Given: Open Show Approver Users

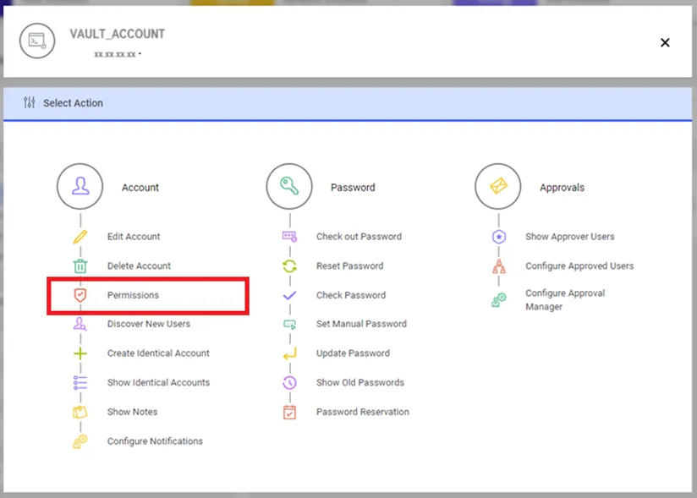Looking at the screenshot, I should tap(570, 237).
